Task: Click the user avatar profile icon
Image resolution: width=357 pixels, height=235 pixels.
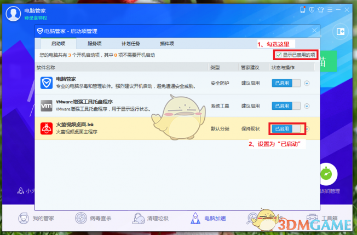Action: (13, 14)
